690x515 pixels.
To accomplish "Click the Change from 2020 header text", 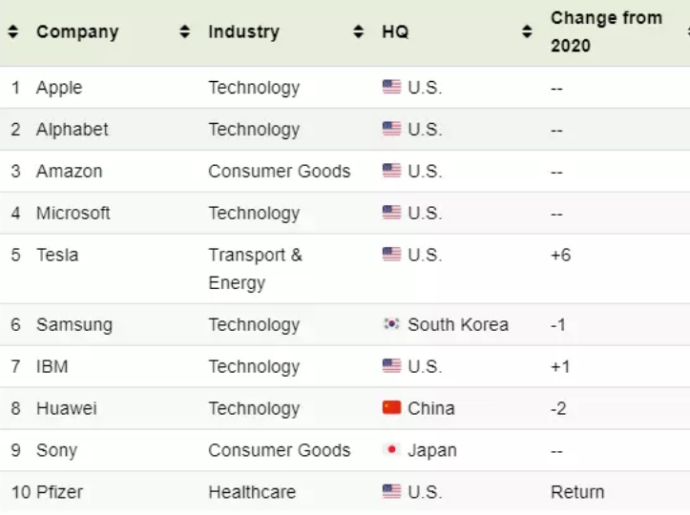I will tap(606, 31).
